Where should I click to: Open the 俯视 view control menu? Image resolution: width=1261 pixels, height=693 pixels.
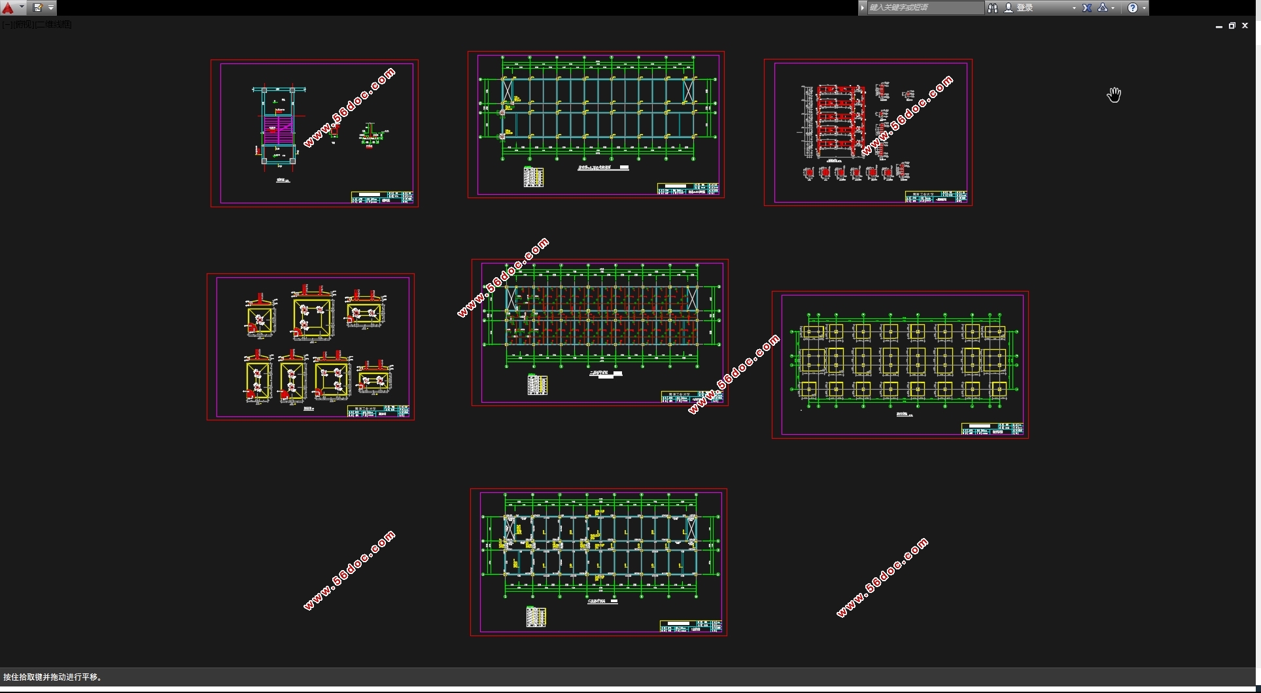pyautogui.click(x=23, y=25)
